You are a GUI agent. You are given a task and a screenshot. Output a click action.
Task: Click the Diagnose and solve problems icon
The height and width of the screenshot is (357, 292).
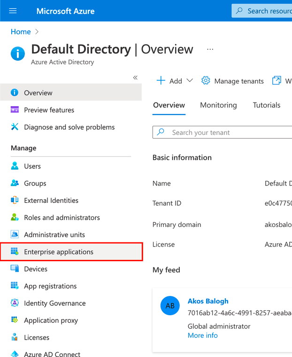point(15,126)
